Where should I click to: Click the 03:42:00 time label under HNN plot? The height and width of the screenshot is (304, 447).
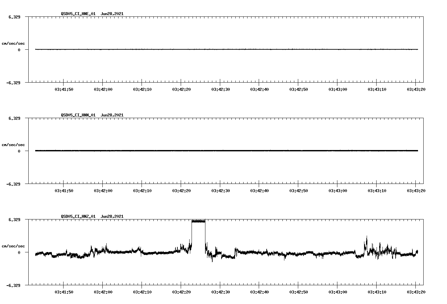[103, 190]
